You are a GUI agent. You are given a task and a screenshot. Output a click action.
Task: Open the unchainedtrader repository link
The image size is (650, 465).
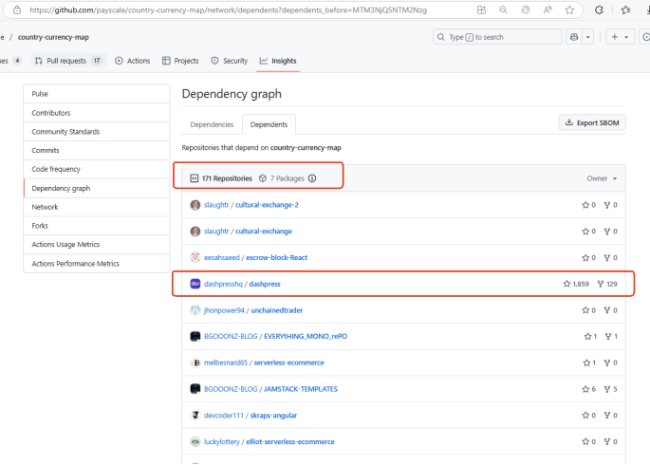click(277, 310)
